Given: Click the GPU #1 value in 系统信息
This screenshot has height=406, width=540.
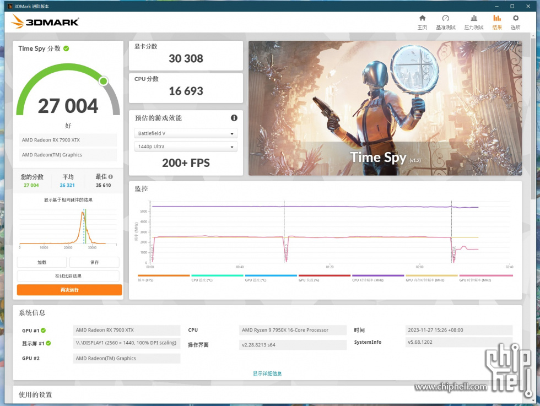Looking at the screenshot, I should tap(127, 330).
